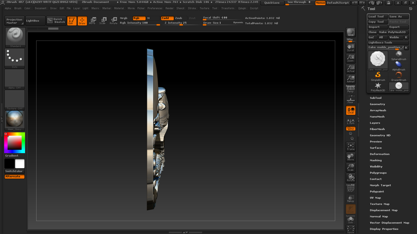This screenshot has width=417, height=234.
Task: Click the QuickSave button
Action: pyautogui.click(x=272, y=3)
